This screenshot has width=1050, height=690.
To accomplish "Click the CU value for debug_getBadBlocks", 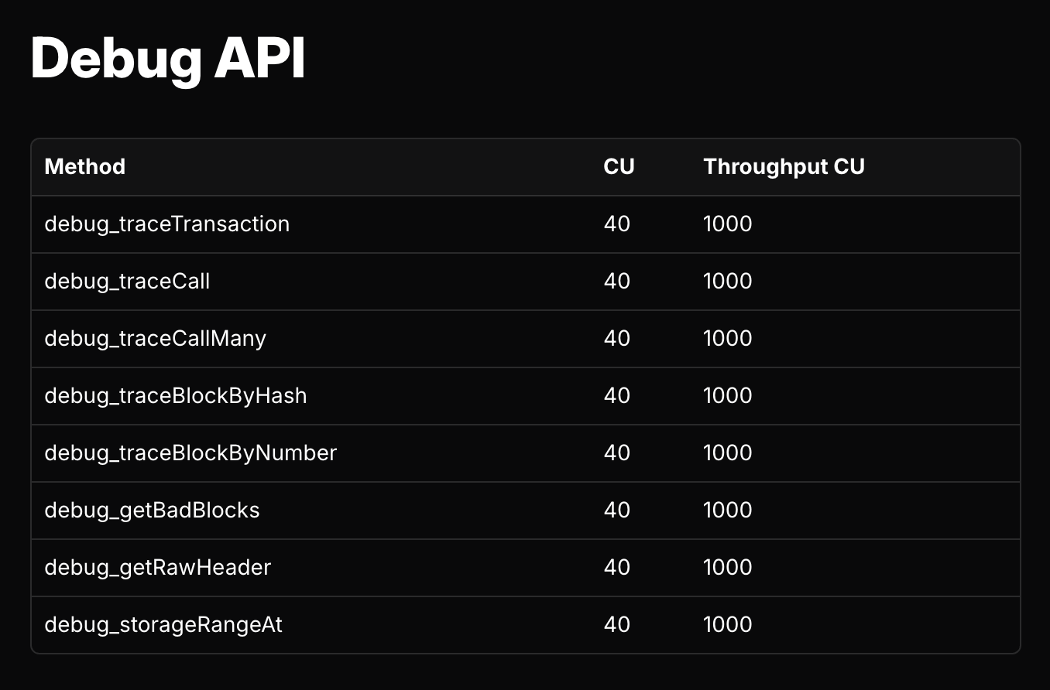I will point(617,511).
